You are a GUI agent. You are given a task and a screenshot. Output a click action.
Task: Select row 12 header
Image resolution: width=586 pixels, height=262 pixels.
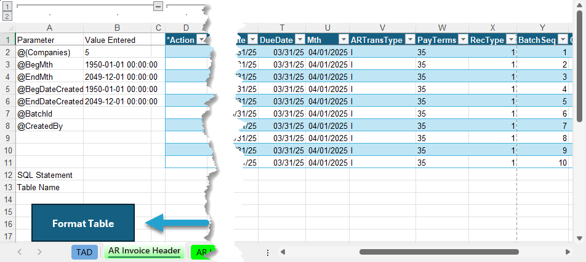point(8,175)
